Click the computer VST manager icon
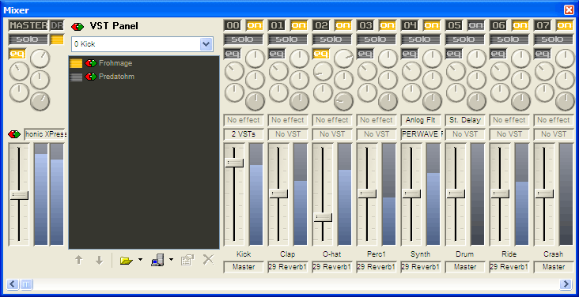This screenshot has width=579, height=297. [157, 260]
